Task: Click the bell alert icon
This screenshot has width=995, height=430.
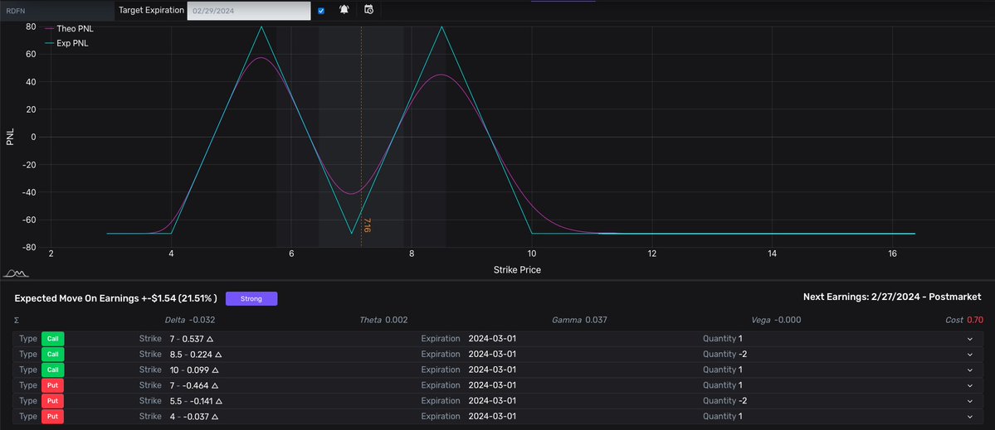Action: pos(344,9)
